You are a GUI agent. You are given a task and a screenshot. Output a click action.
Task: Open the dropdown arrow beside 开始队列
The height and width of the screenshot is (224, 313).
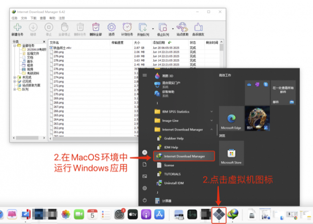coord(153,29)
